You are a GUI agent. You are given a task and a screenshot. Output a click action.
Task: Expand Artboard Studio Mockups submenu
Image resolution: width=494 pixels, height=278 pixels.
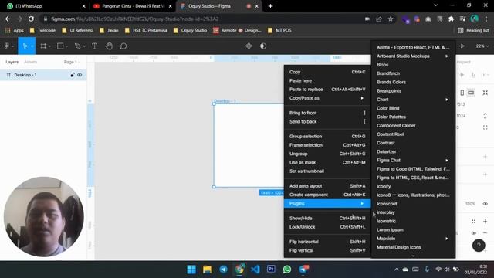(x=413, y=56)
